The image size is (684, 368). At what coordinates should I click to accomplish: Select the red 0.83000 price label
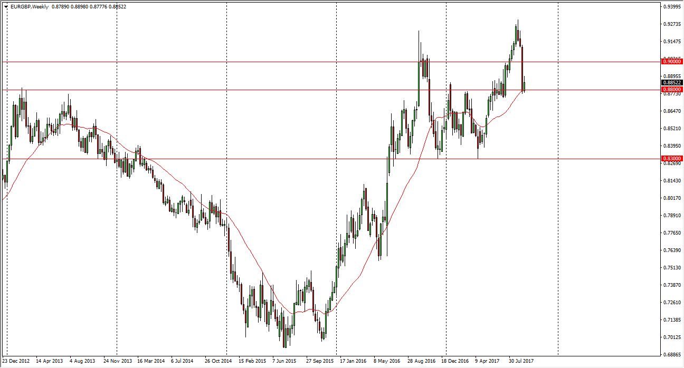pos(671,158)
